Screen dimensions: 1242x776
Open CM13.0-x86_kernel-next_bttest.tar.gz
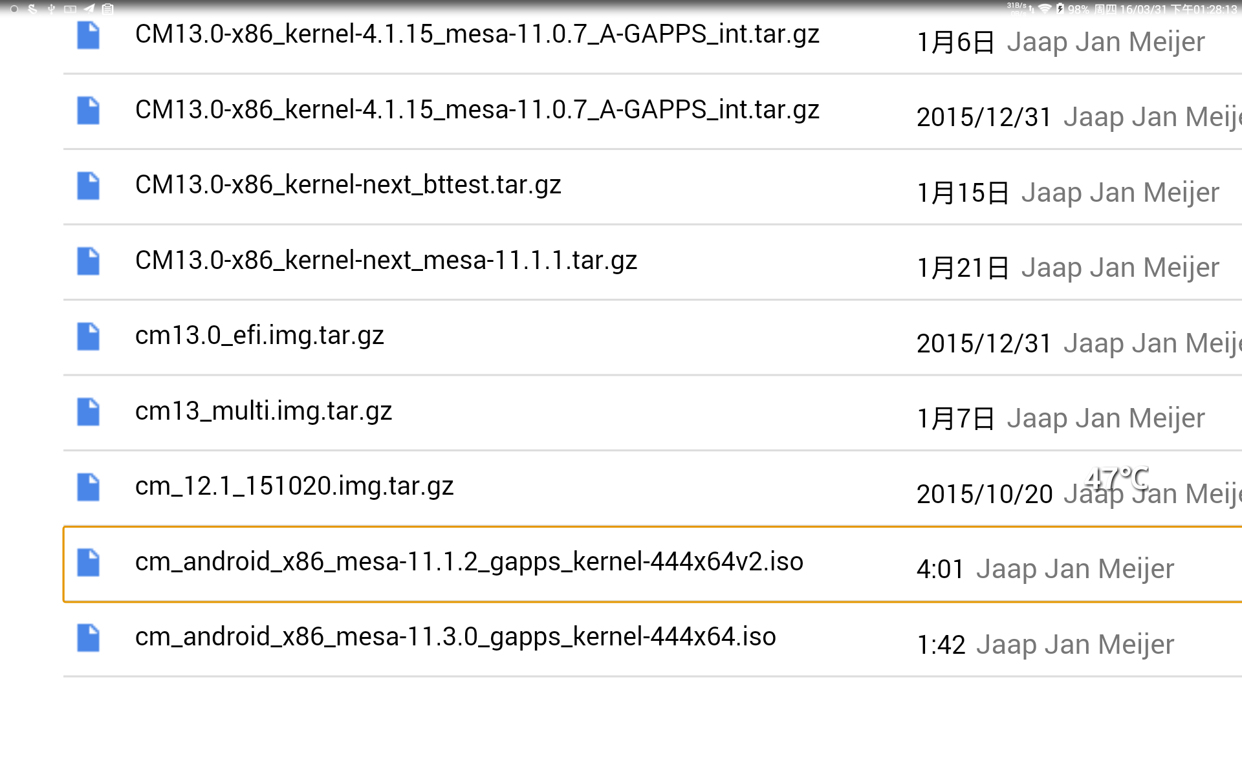tap(348, 185)
